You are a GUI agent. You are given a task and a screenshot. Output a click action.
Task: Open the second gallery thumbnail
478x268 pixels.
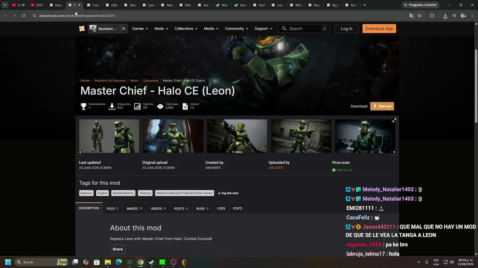click(173, 136)
